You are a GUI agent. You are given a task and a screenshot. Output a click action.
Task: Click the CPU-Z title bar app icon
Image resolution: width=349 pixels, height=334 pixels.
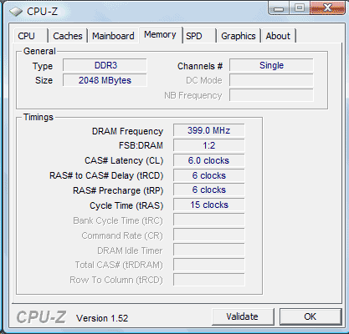[x=16, y=12]
